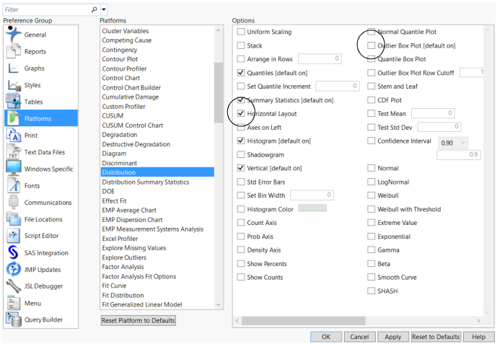Enable the Show Percents checkbox
Viewport: 497px width, 344px height.
[241, 263]
